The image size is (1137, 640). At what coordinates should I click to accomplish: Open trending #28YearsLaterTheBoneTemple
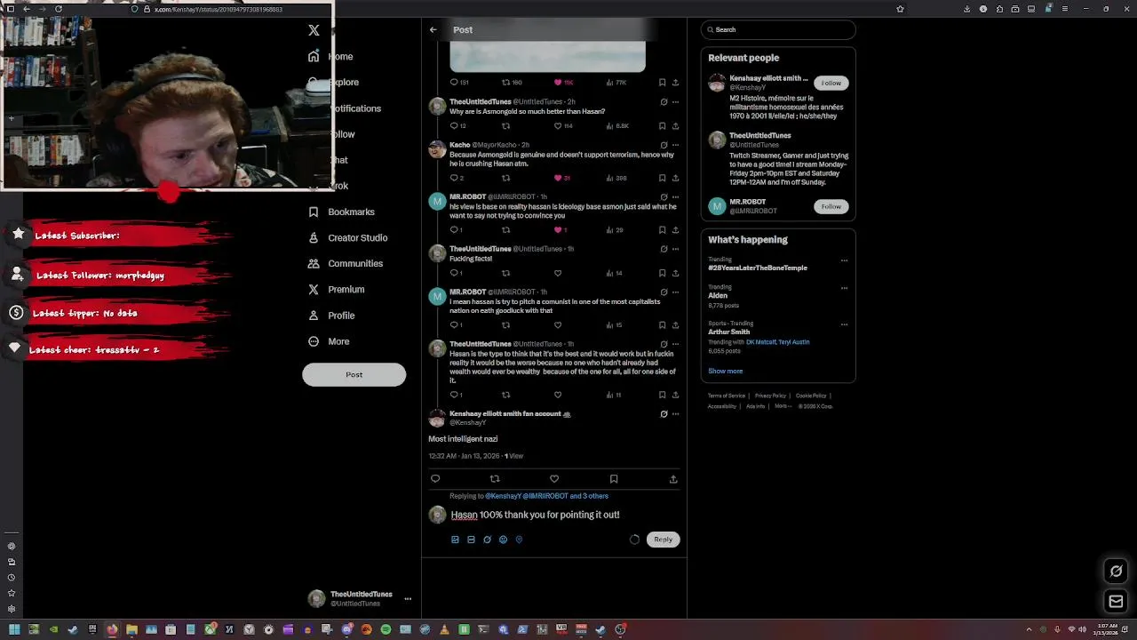pyautogui.click(x=758, y=268)
